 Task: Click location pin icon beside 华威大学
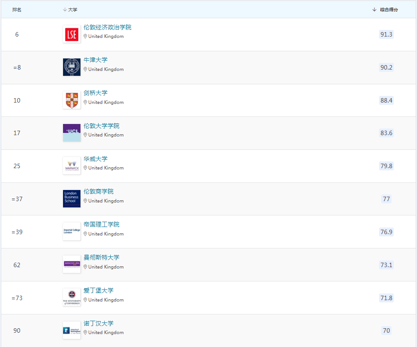coord(85,168)
